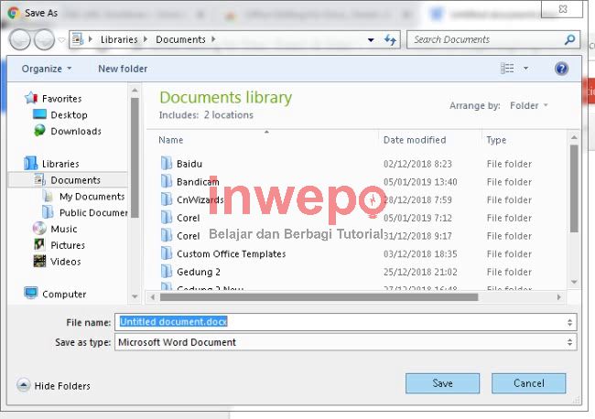The width and height of the screenshot is (595, 419).
Task: Click the navigation pane scroll down arrow
Action: (135, 296)
